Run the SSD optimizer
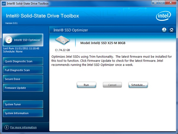Viewport: 178px width, 134px height. [x=86, y=85]
